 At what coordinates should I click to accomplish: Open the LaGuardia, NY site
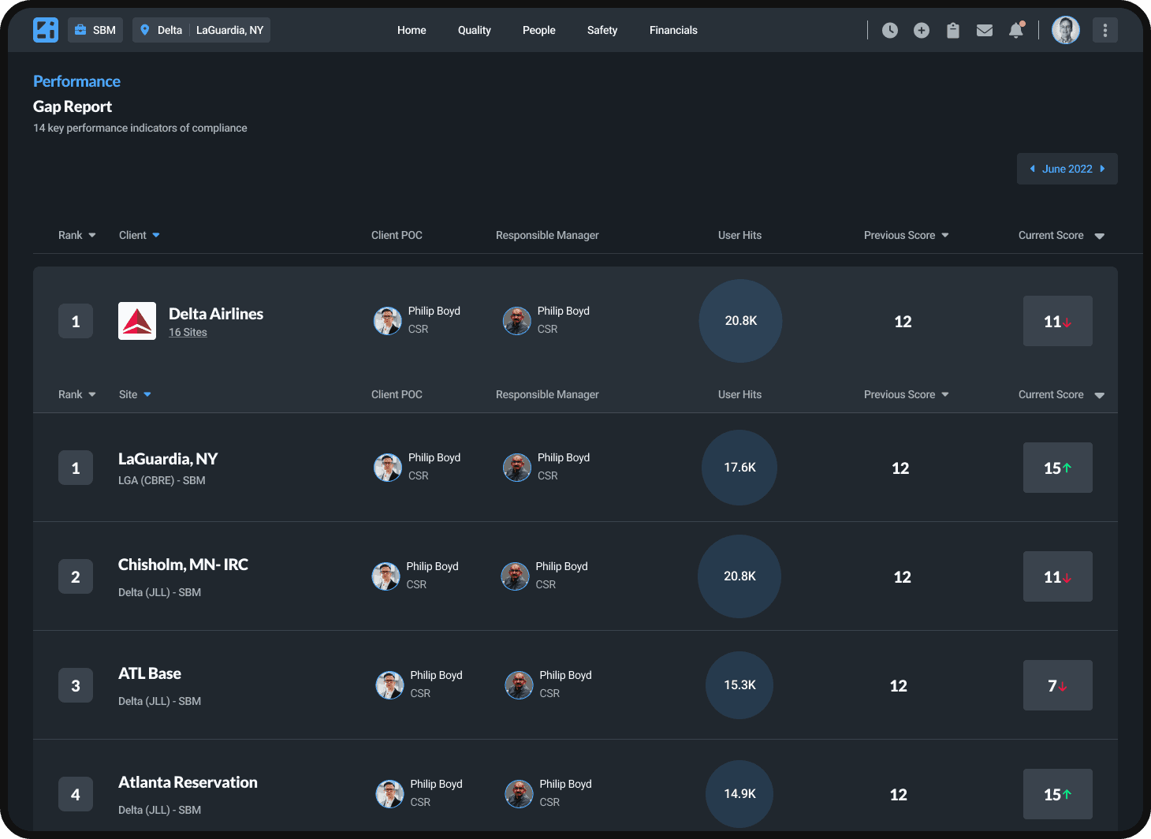[168, 459]
